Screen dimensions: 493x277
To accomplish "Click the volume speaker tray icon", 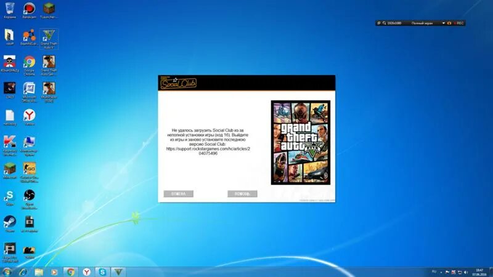I will (x=466, y=272).
